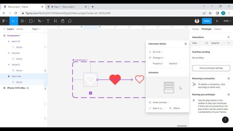Screen dimensions: 233x131
Task: Click the user avatar in toolbar
Action: pyautogui.click(x=197, y=21)
